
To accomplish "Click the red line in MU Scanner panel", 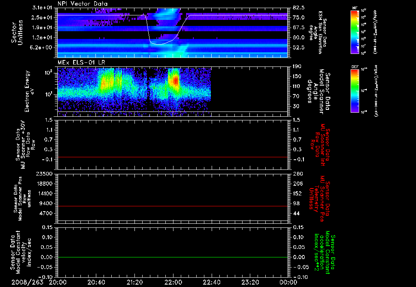I will (172, 157).
